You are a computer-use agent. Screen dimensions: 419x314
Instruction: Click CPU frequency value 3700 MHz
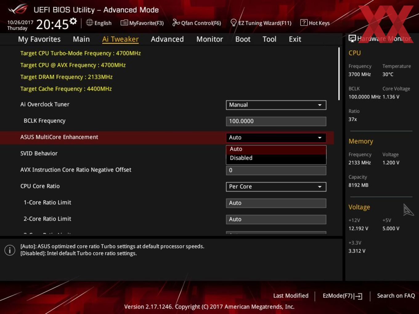point(360,74)
